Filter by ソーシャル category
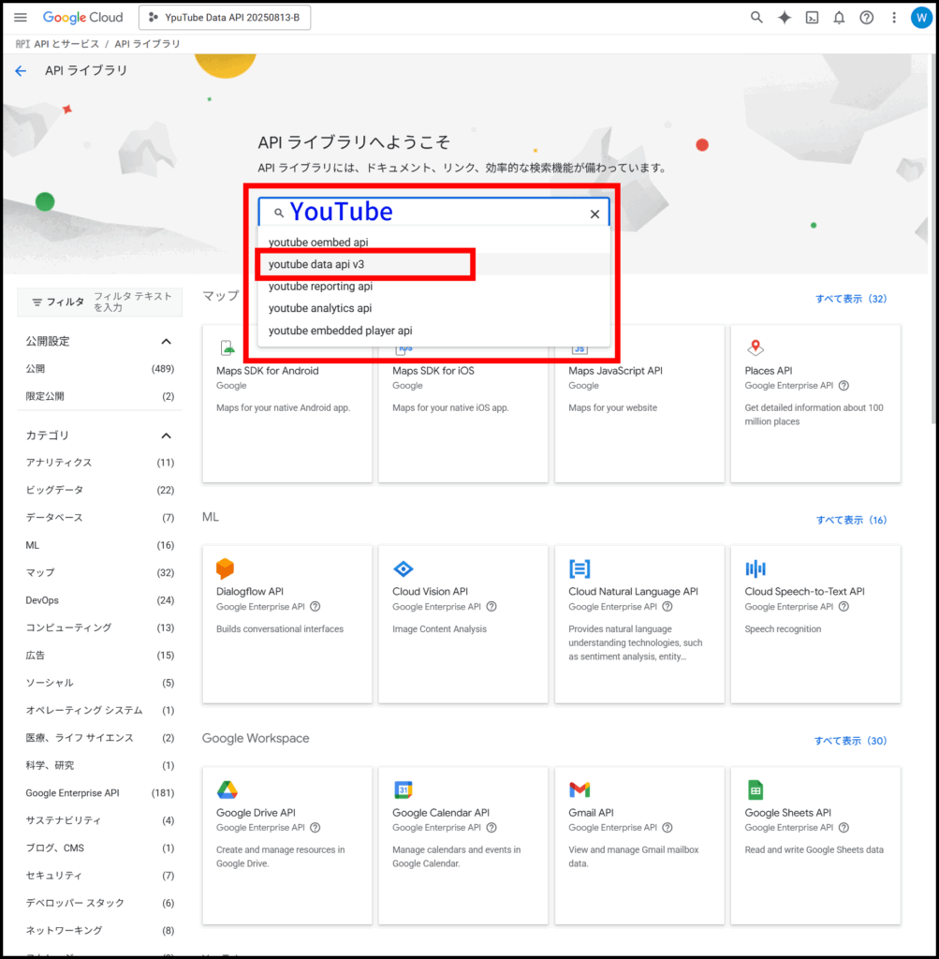This screenshot has height=959, width=939. [x=99, y=683]
